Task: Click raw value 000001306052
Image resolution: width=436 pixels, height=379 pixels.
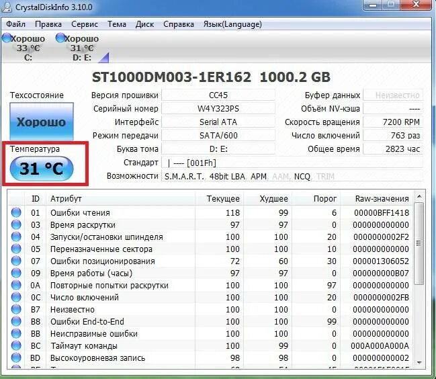Action: pos(381,261)
